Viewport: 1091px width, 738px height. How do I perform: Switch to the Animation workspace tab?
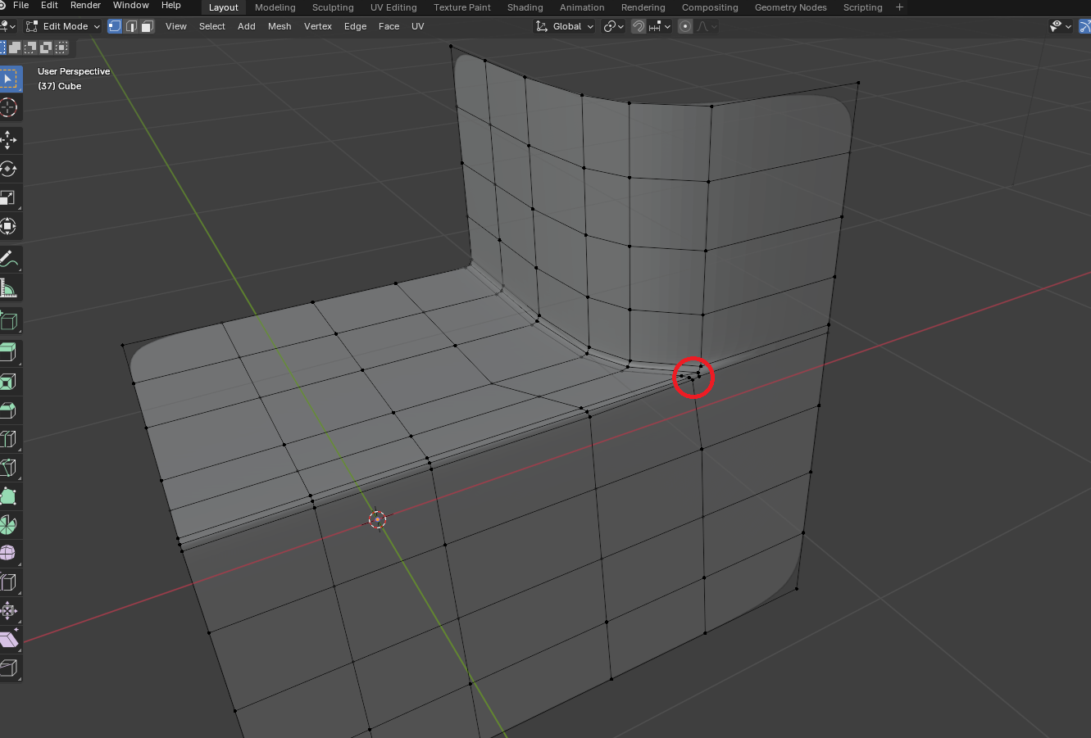(582, 7)
